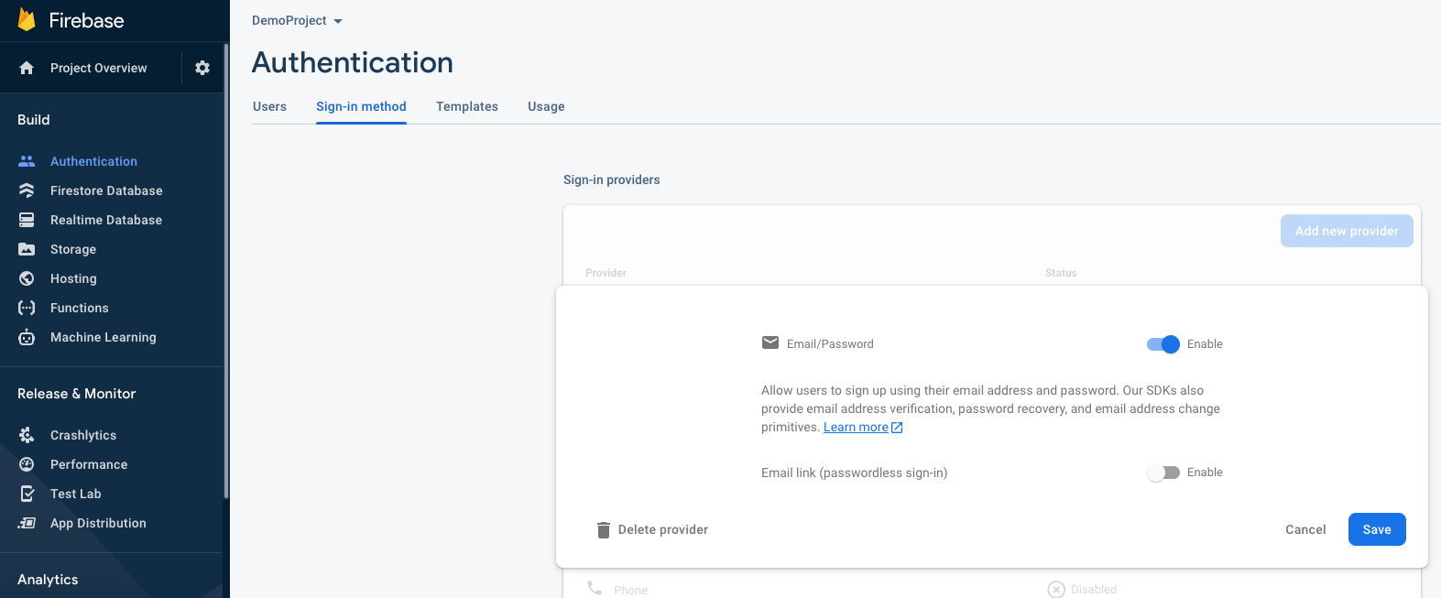The height and width of the screenshot is (598, 1441).
Task: Click the Machine Learning robot icon
Action: pyautogui.click(x=27, y=337)
